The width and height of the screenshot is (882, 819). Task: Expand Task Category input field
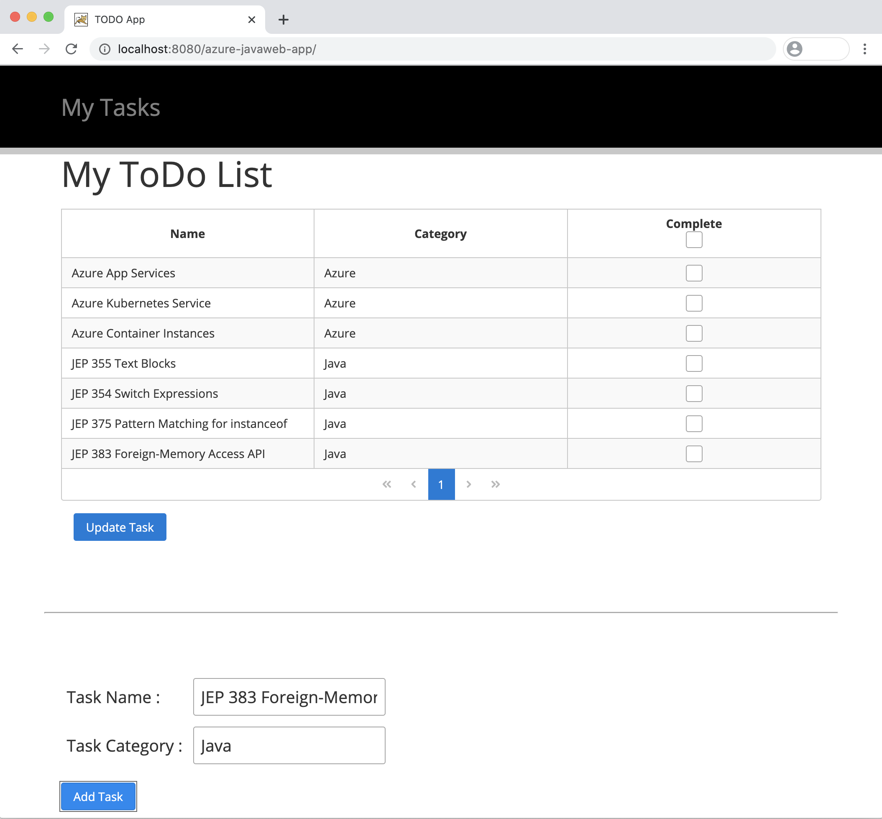coord(289,745)
